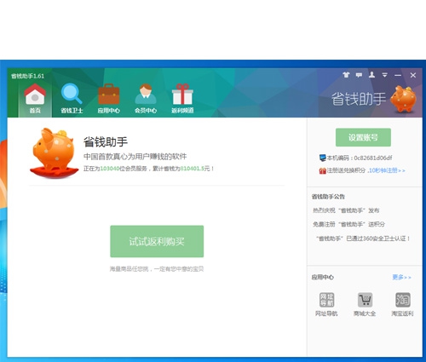Follow the 10秒钟注册>> link
Viewport: 426px width, 362px height.
[387, 170]
